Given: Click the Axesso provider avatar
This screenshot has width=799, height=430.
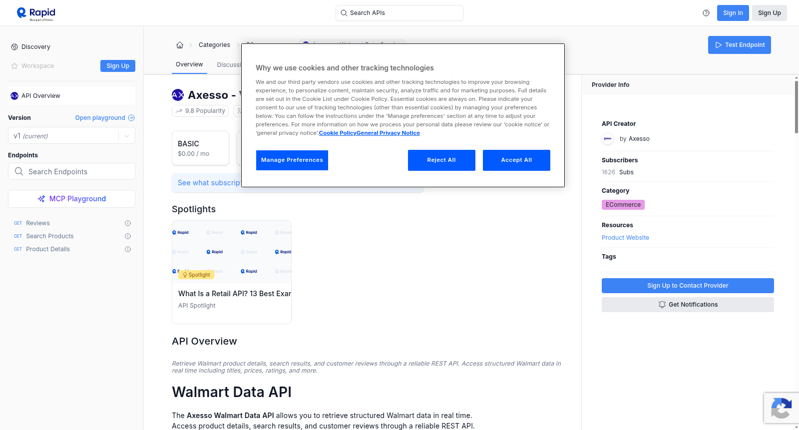Looking at the screenshot, I should [608, 139].
